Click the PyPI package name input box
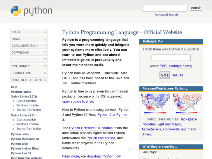212x159 pixels. point(171,58)
